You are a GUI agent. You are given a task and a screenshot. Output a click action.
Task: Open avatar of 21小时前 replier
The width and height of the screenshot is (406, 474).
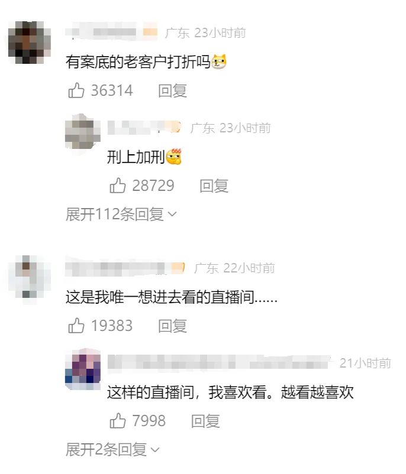coord(83,369)
